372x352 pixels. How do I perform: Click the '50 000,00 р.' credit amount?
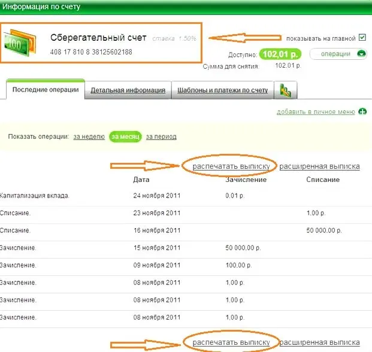pos(243,248)
